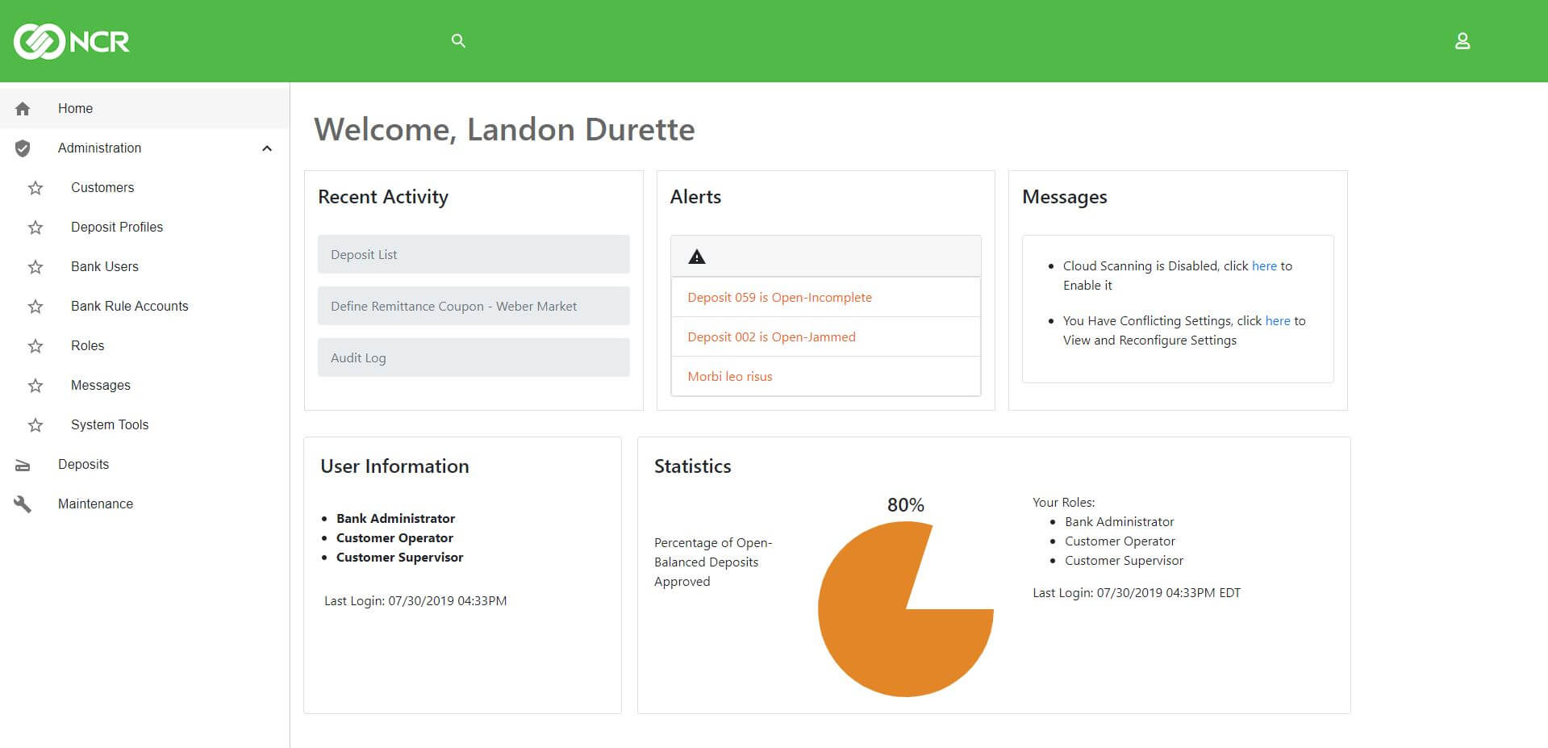Star the Messages sidebar entry
Viewport: 1548px width, 748px height.
pyautogui.click(x=35, y=386)
